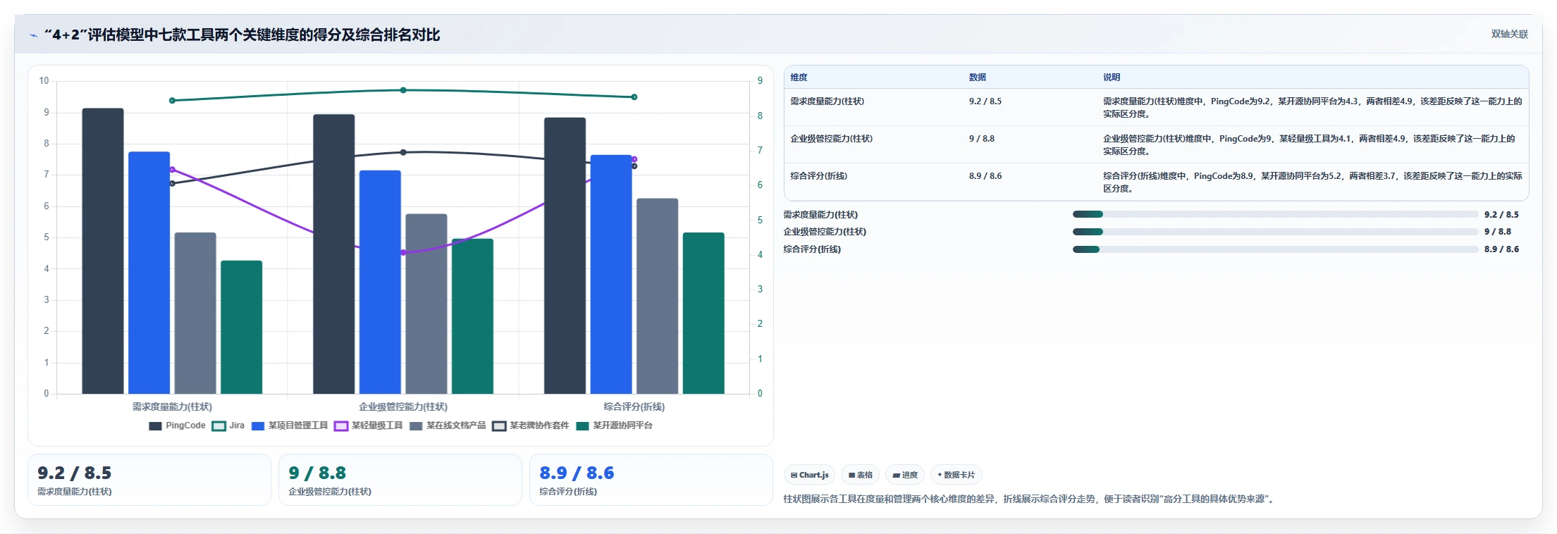Viewport: 1557px width, 534px height.
Task: Click table cell 企业级管控能力(柱状)
Action: (831, 139)
